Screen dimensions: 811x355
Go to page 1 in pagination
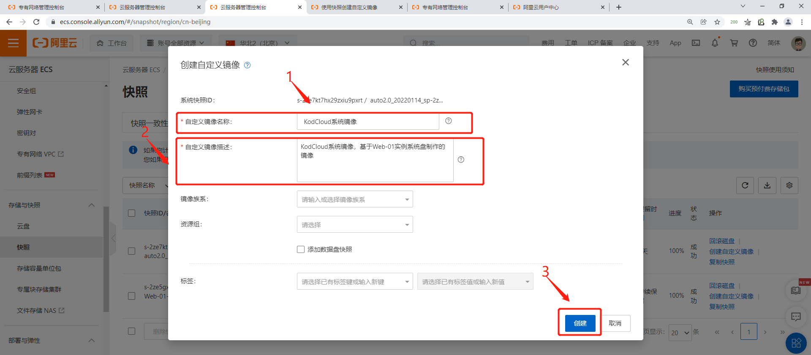[749, 332]
